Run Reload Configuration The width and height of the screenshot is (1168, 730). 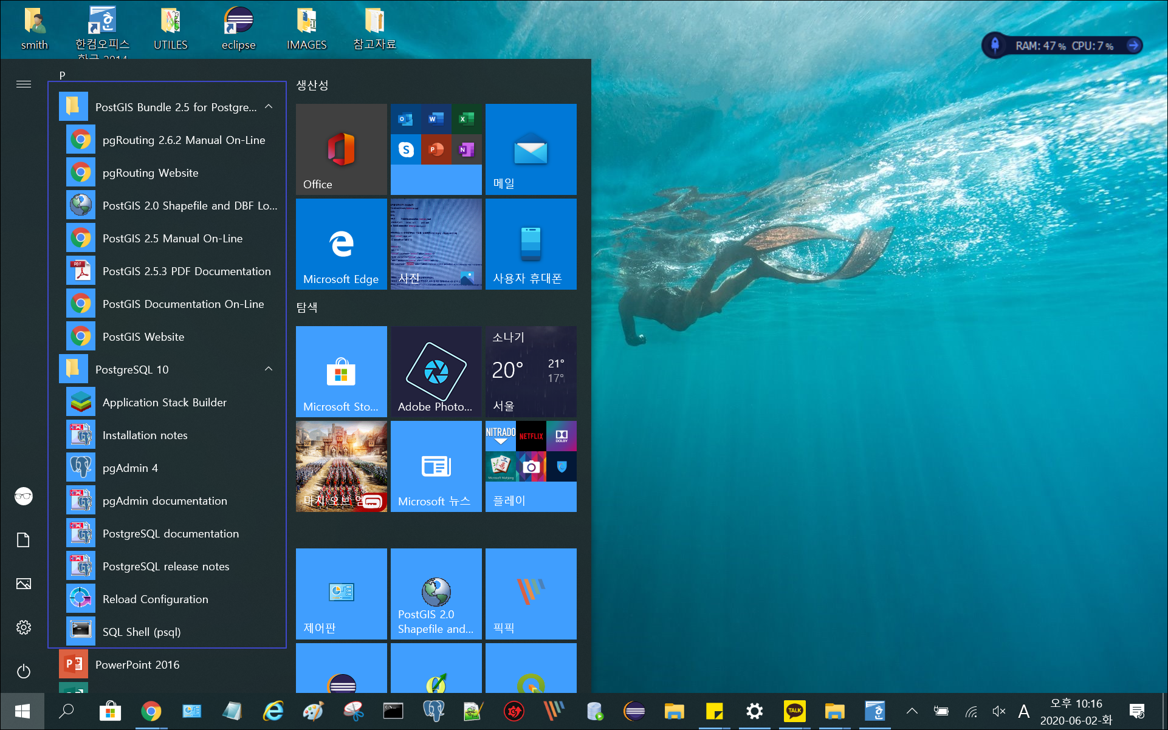[167, 599]
